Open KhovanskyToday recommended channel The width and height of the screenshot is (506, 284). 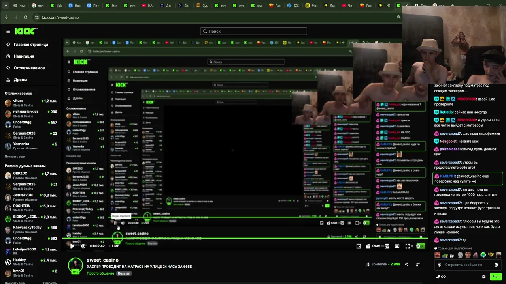pyautogui.click(x=31, y=230)
